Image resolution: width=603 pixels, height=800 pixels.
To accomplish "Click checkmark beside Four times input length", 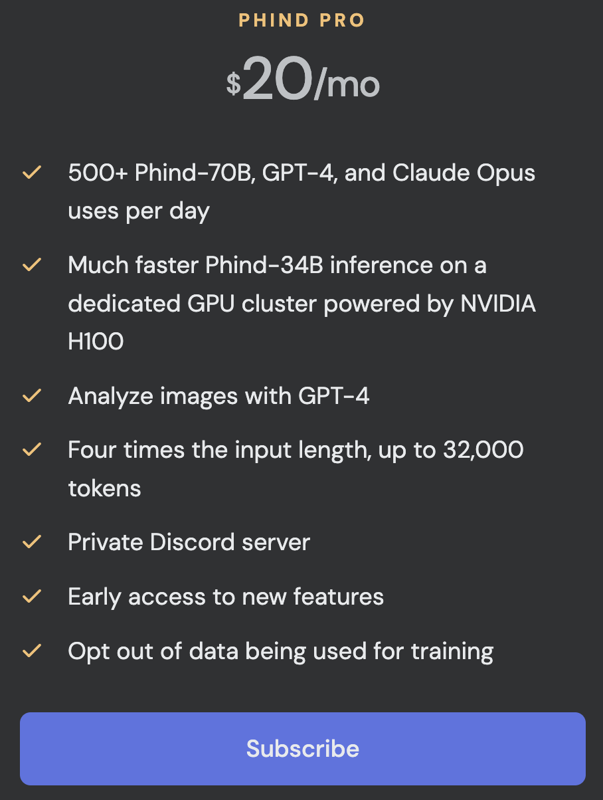I will coord(32,450).
